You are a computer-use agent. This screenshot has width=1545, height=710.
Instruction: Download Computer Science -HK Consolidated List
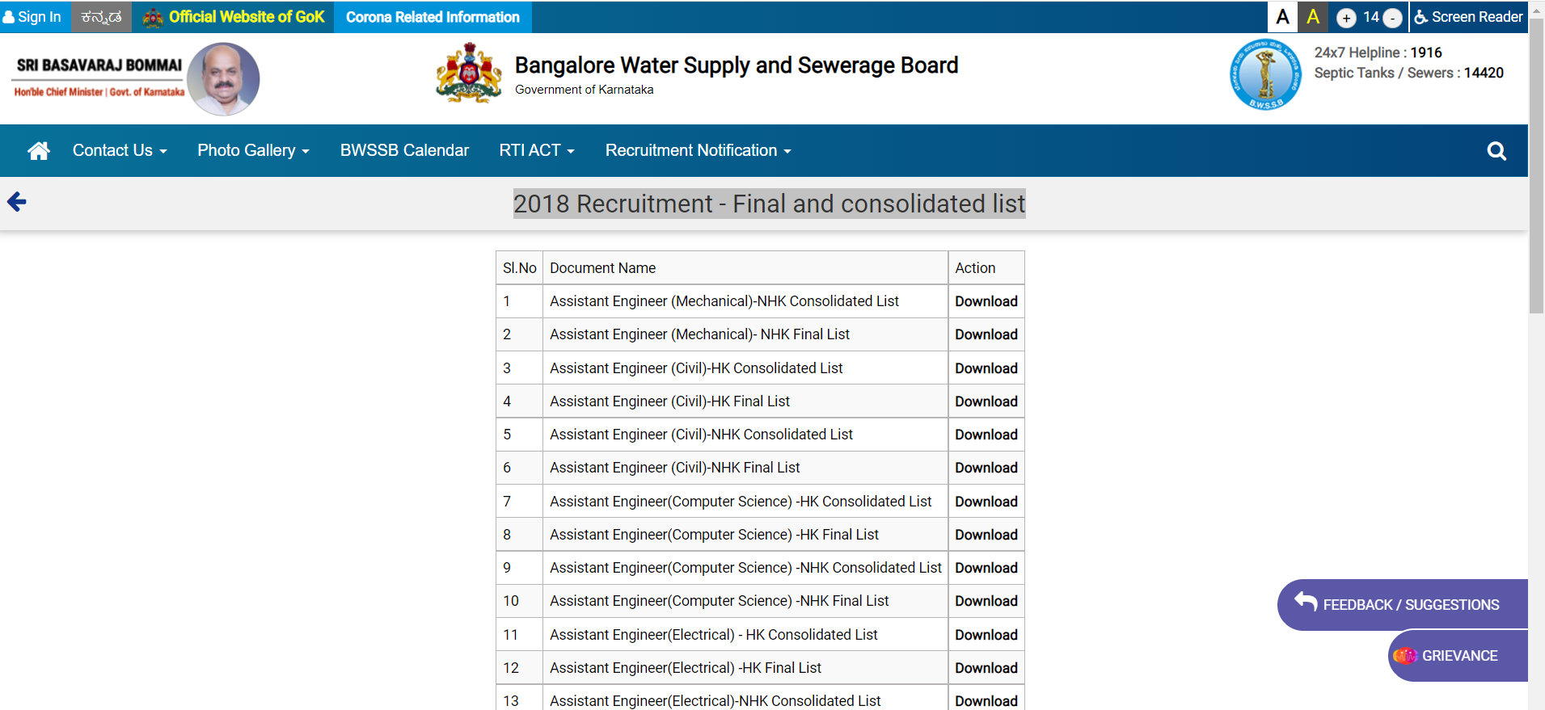click(x=986, y=502)
